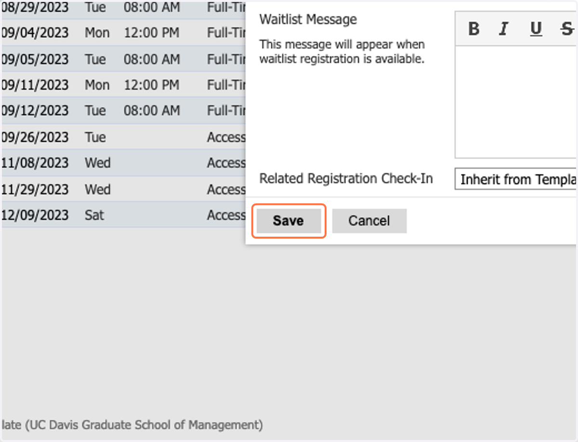Image resolution: width=578 pixels, height=442 pixels.
Task: Click the Related Registration Check-In label
Action: click(346, 179)
